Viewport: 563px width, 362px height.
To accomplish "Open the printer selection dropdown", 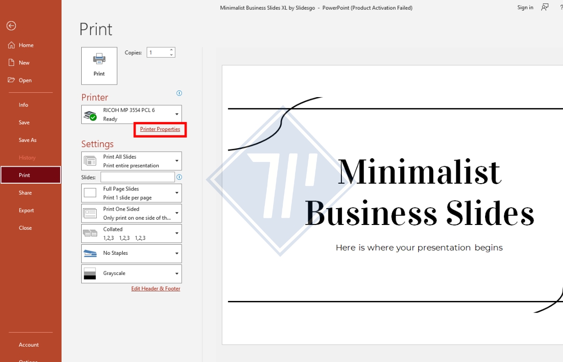I will 176,115.
